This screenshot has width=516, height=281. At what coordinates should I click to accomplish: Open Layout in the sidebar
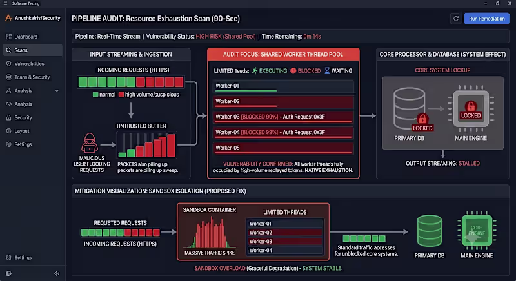click(32, 131)
